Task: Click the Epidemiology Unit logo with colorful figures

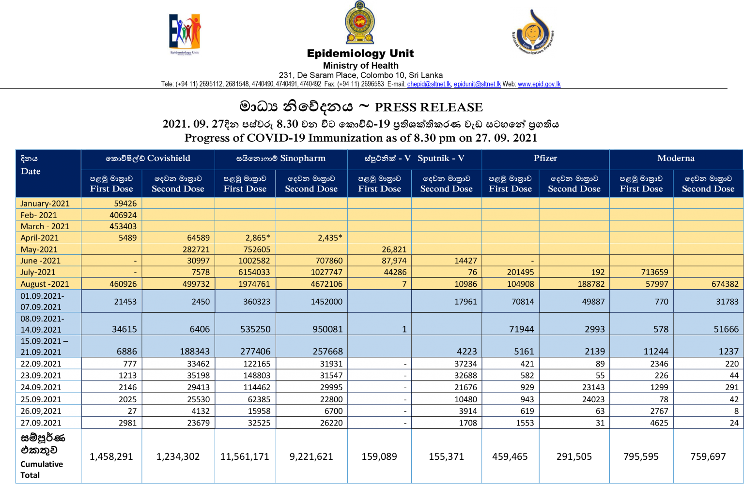Action: click(185, 34)
